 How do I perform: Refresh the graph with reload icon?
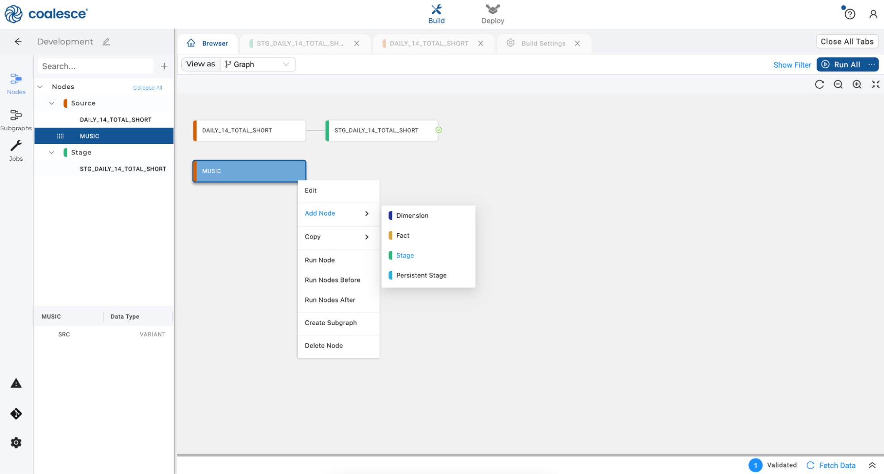819,84
